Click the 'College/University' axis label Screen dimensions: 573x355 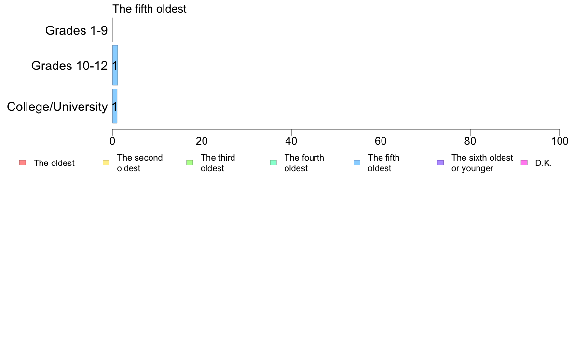[x=57, y=107]
